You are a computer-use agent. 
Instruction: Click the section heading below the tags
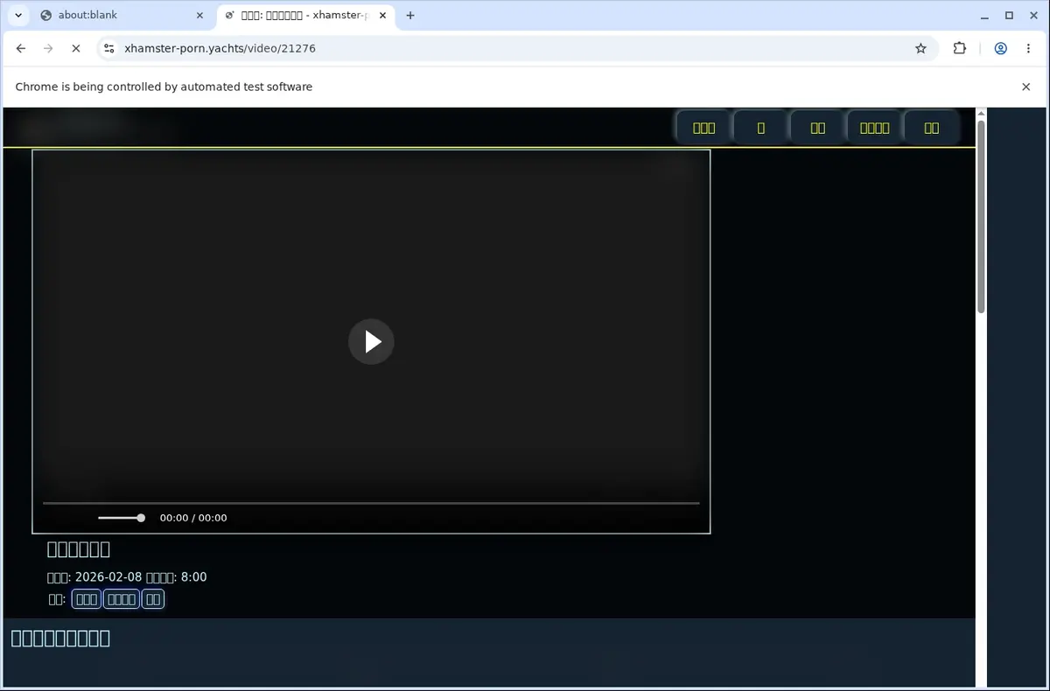(60, 638)
